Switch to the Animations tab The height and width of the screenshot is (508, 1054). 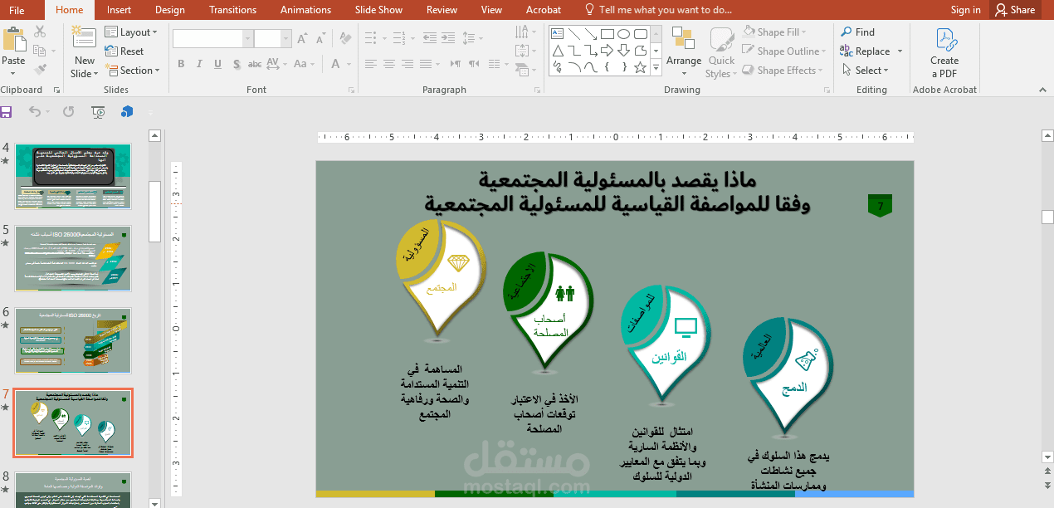(x=306, y=10)
